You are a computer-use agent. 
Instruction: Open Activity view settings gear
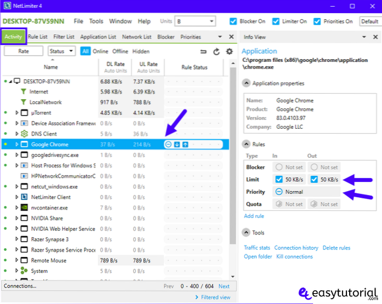(x=229, y=51)
